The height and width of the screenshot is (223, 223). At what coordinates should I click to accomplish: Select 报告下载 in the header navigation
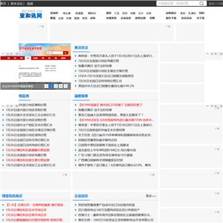pos(171,18)
